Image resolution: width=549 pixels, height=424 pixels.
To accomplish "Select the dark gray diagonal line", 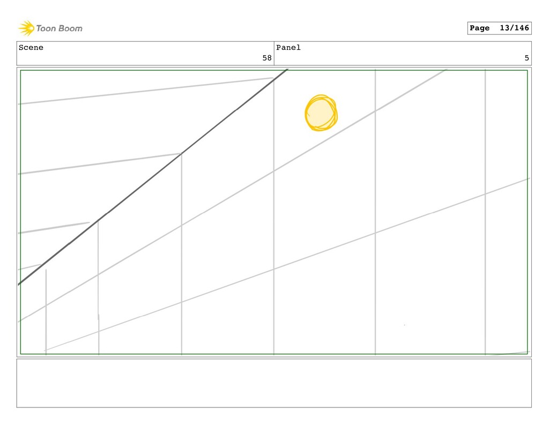I will coord(153,177).
